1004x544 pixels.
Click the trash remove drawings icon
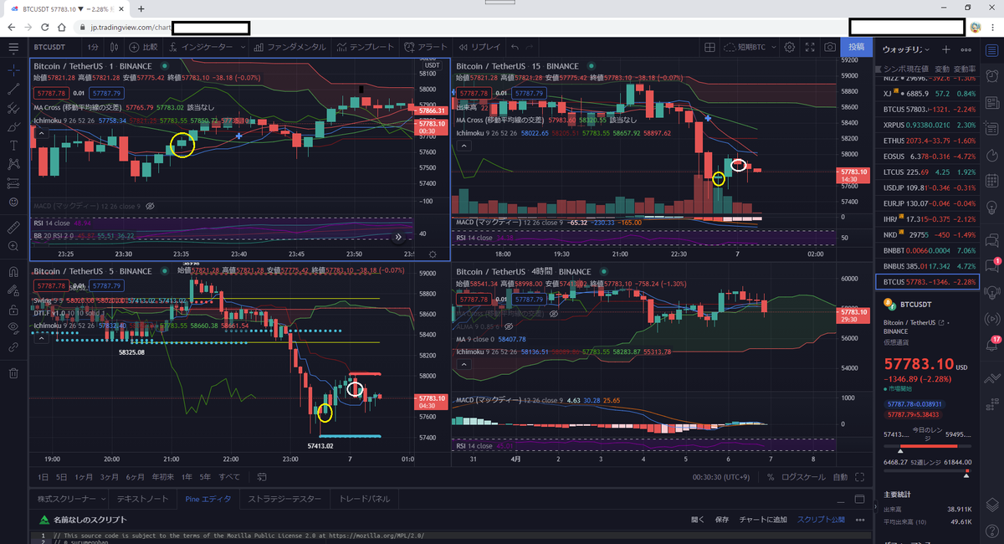tap(13, 373)
